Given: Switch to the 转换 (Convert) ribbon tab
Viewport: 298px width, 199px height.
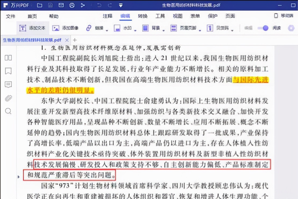Looking at the screenshot, I should tap(143, 16).
